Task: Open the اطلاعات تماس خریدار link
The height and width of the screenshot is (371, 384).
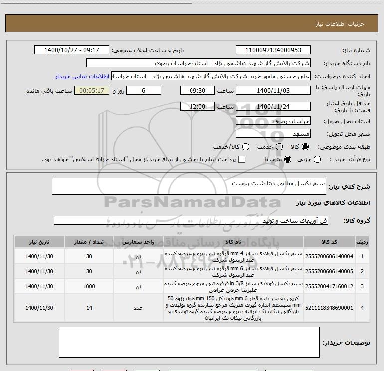Action: tap(82, 76)
